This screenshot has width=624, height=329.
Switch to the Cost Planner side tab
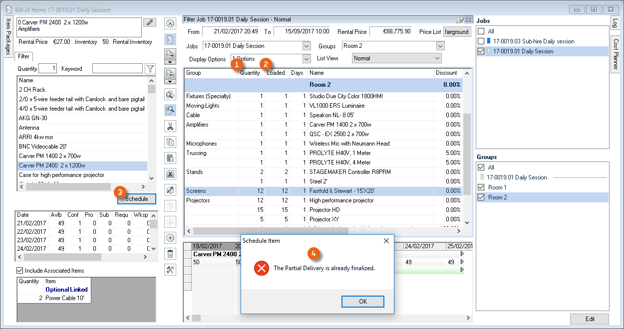616,54
